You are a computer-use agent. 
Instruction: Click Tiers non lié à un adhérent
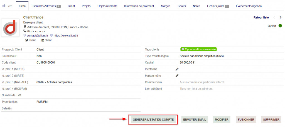pyautogui.click(x=196, y=89)
